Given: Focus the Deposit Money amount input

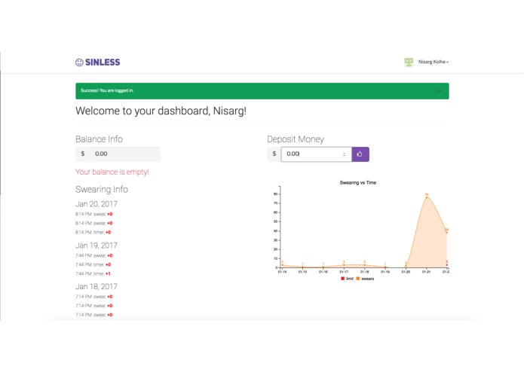Looking at the screenshot, I should pyautogui.click(x=316, y=154).
